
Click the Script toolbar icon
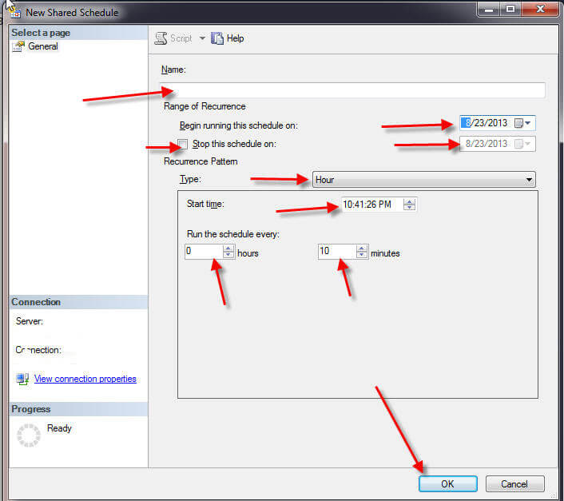(x=161, y=38)
